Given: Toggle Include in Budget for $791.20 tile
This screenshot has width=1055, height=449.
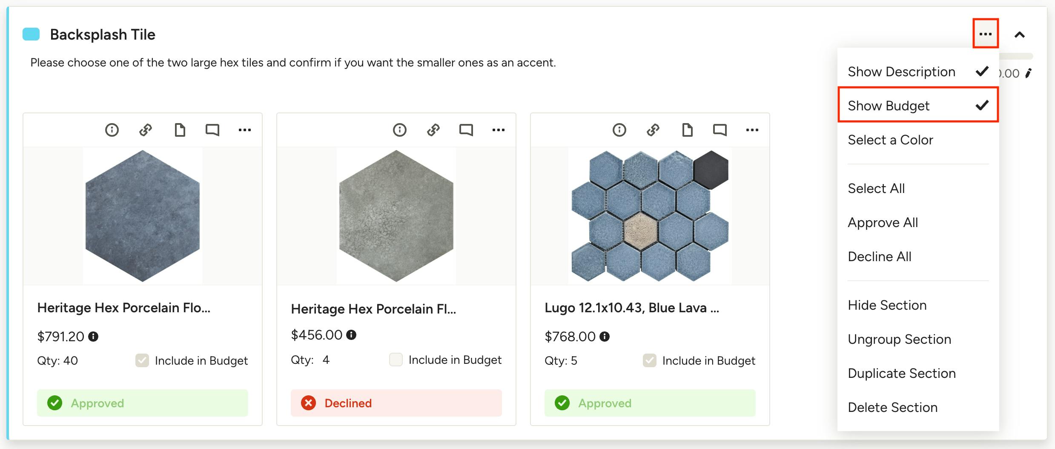Looking at the screenshot, I should [142, 360].
